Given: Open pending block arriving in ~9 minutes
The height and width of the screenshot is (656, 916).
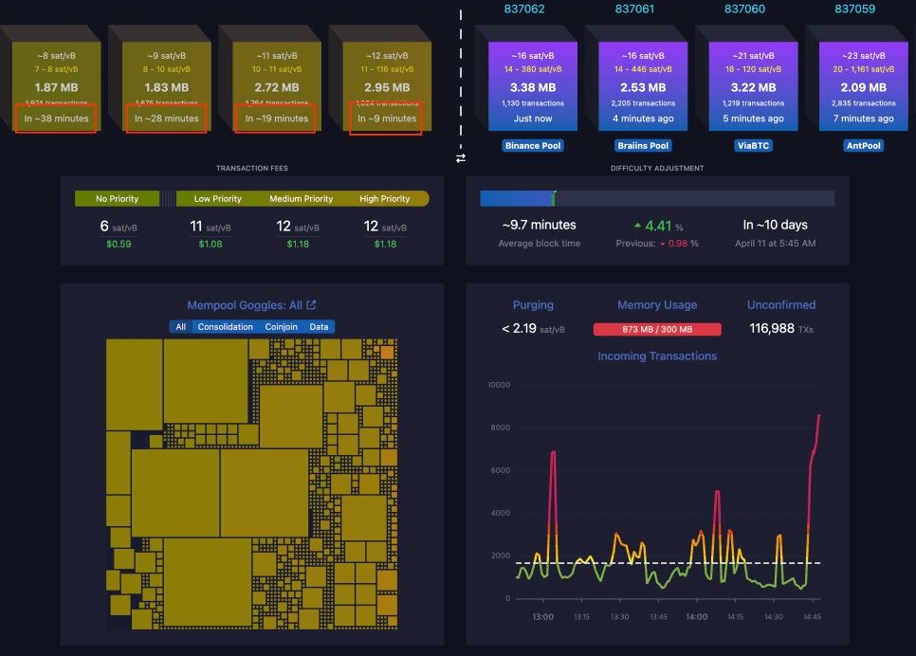Looking at the screenshot, I should (x=387, y=86).
